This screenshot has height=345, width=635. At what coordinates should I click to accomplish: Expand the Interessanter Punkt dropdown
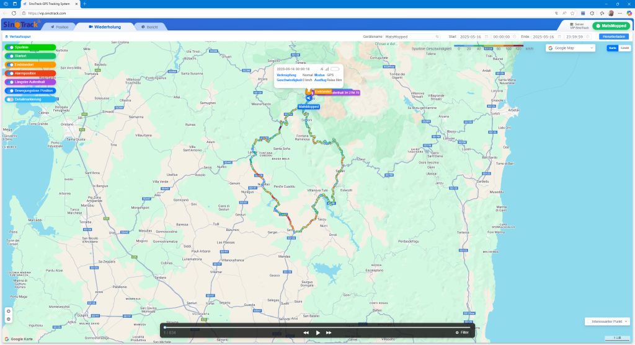(608, 321)
